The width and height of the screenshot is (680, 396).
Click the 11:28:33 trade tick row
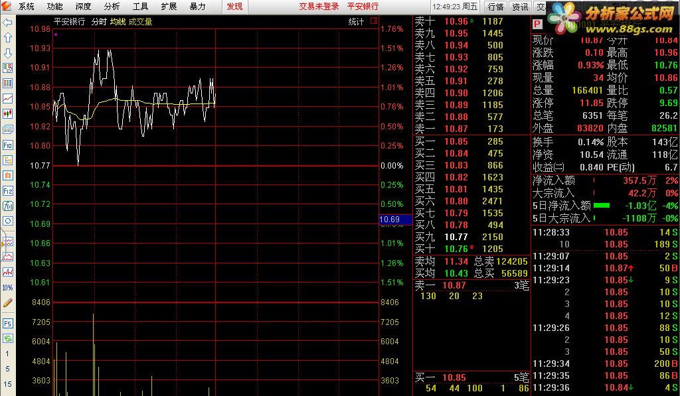[605, 232]
